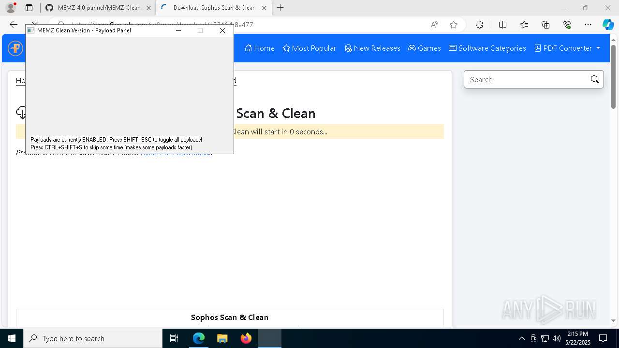Click the 'Press CTRL+SHIFT+S to skip' text

click(x=111, y=147)
